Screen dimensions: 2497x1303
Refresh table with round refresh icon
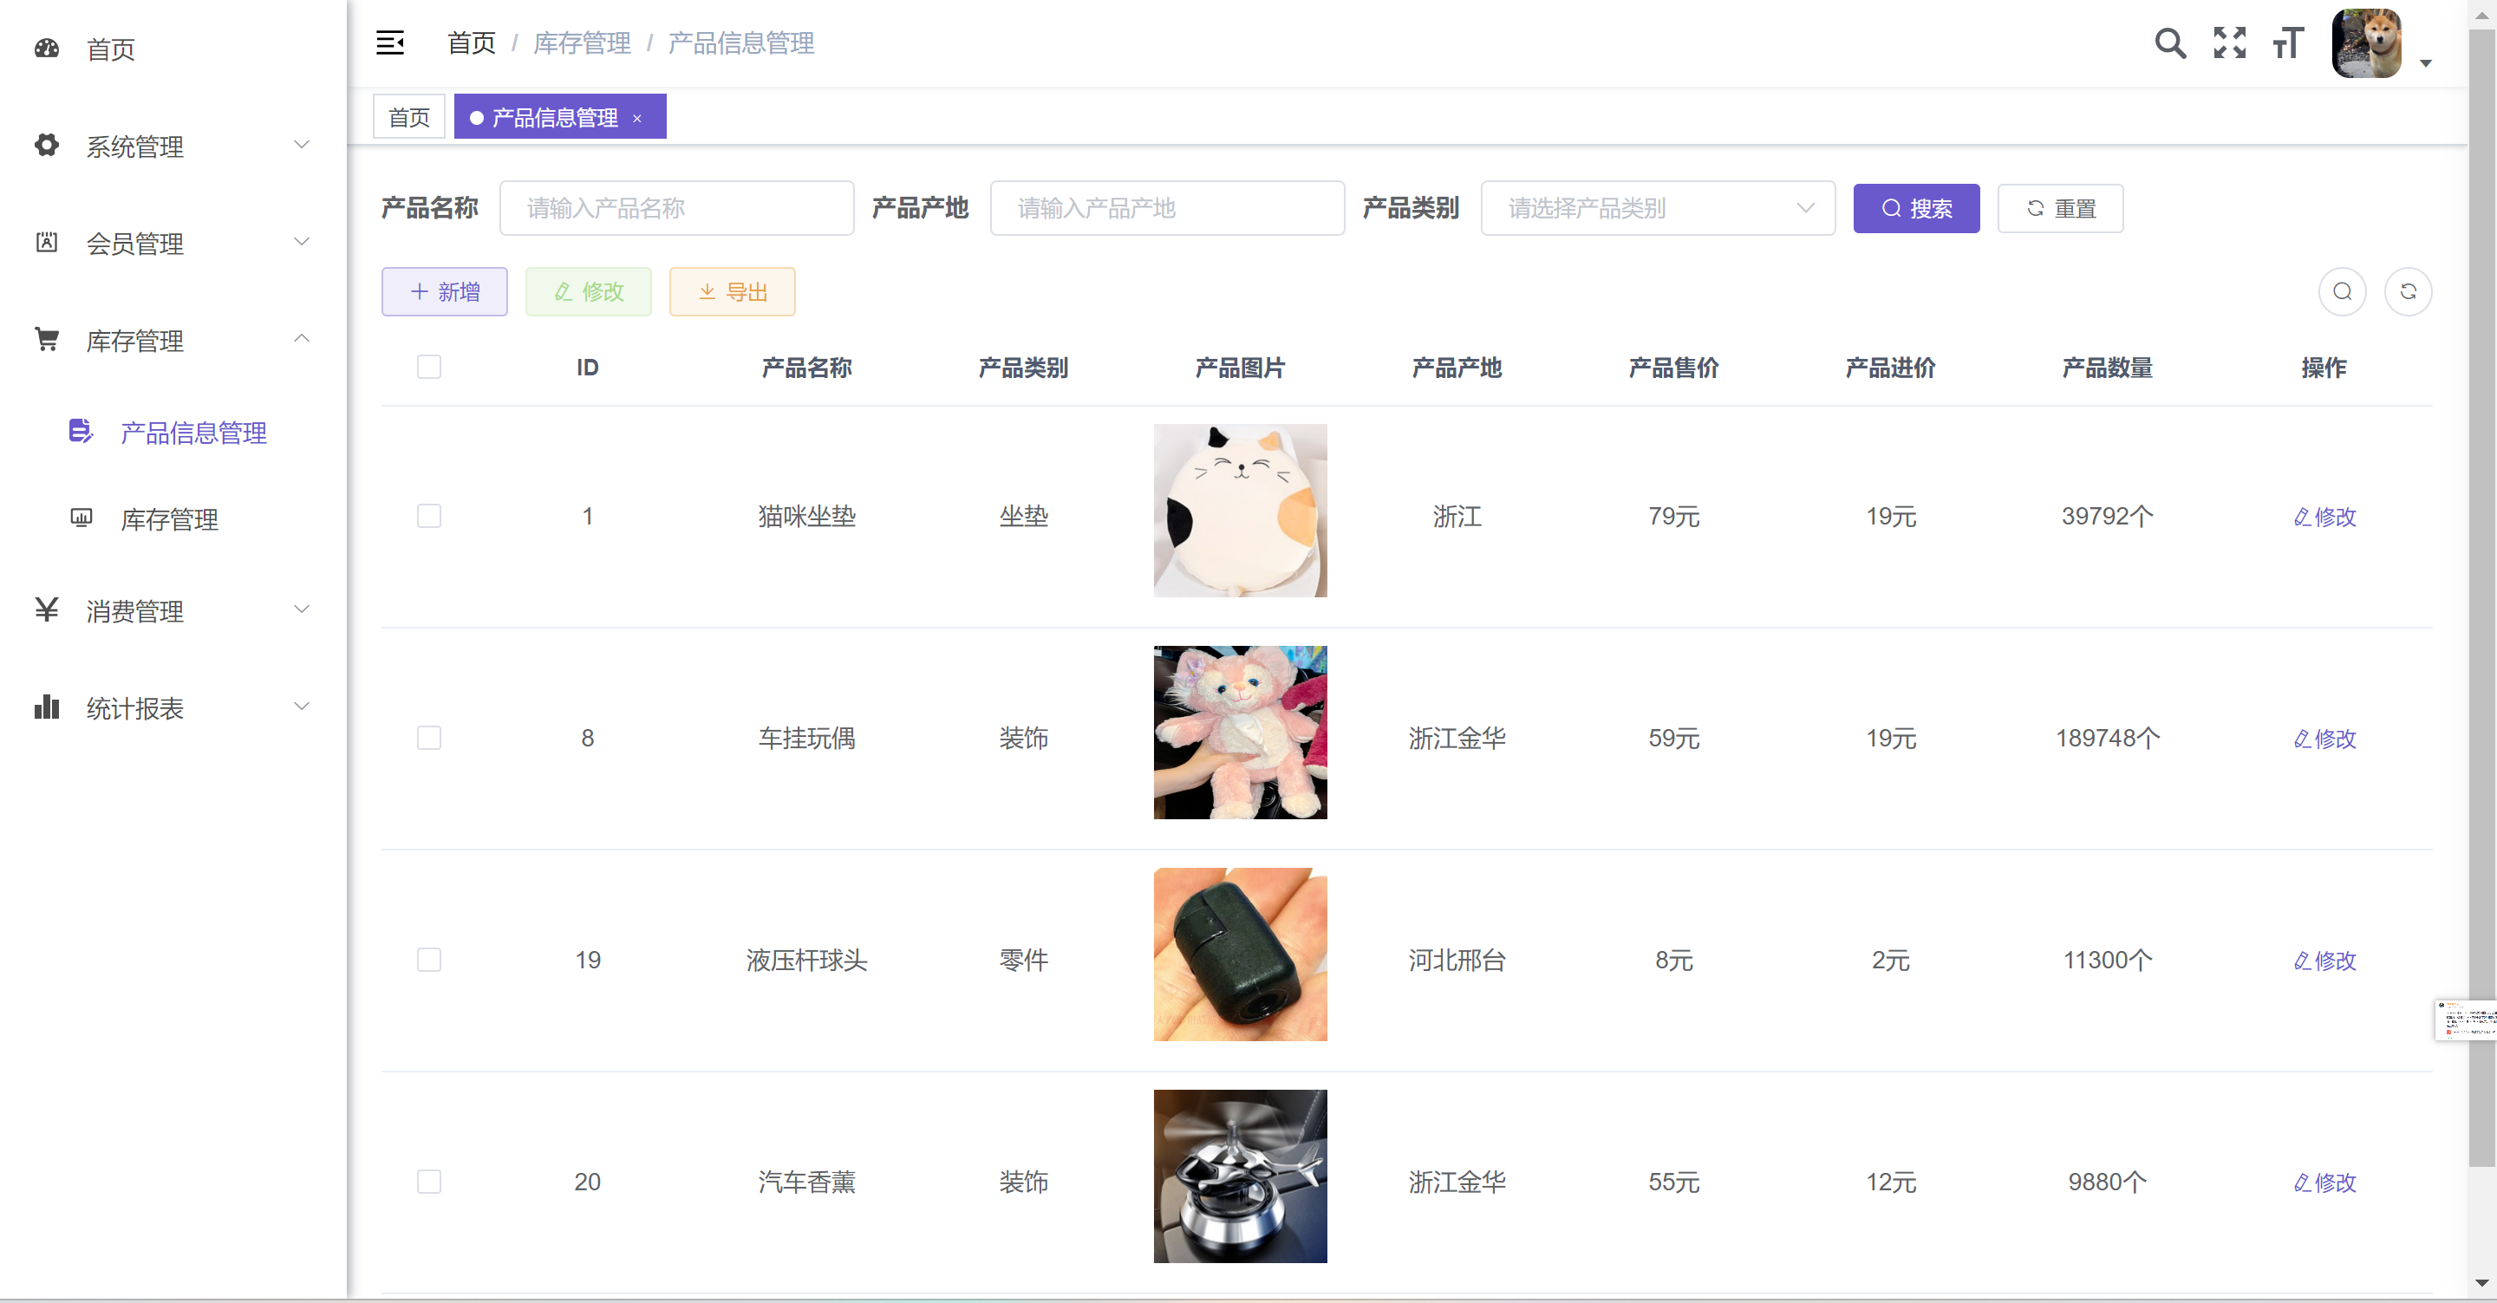point(2408,292)
